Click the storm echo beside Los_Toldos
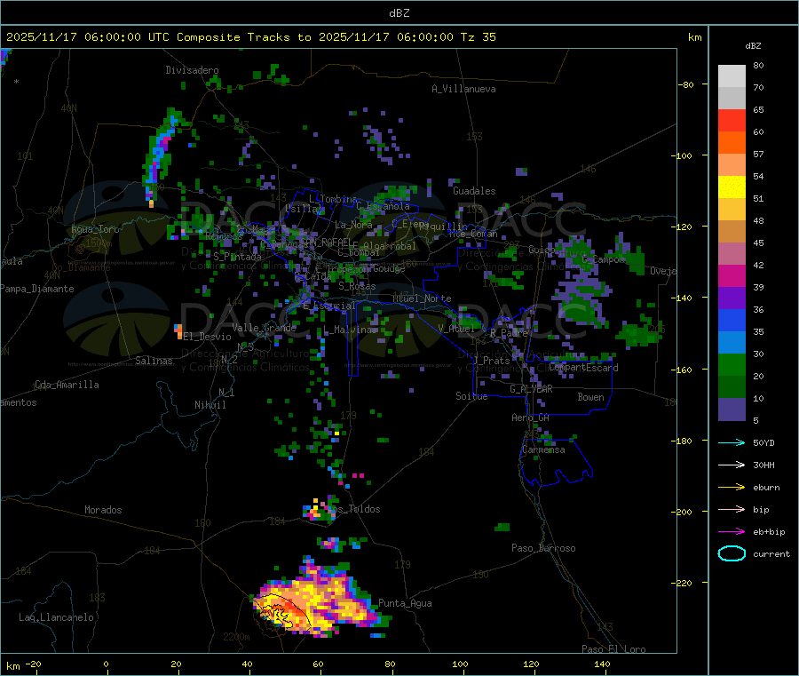799x676 pixels. 319,510
